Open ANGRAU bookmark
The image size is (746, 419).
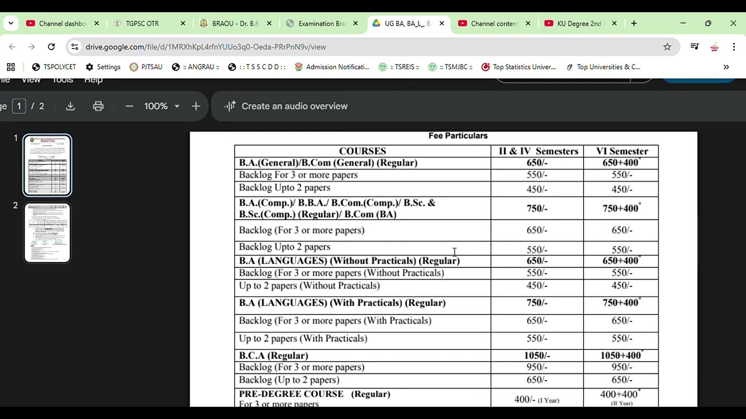point(195,67)
